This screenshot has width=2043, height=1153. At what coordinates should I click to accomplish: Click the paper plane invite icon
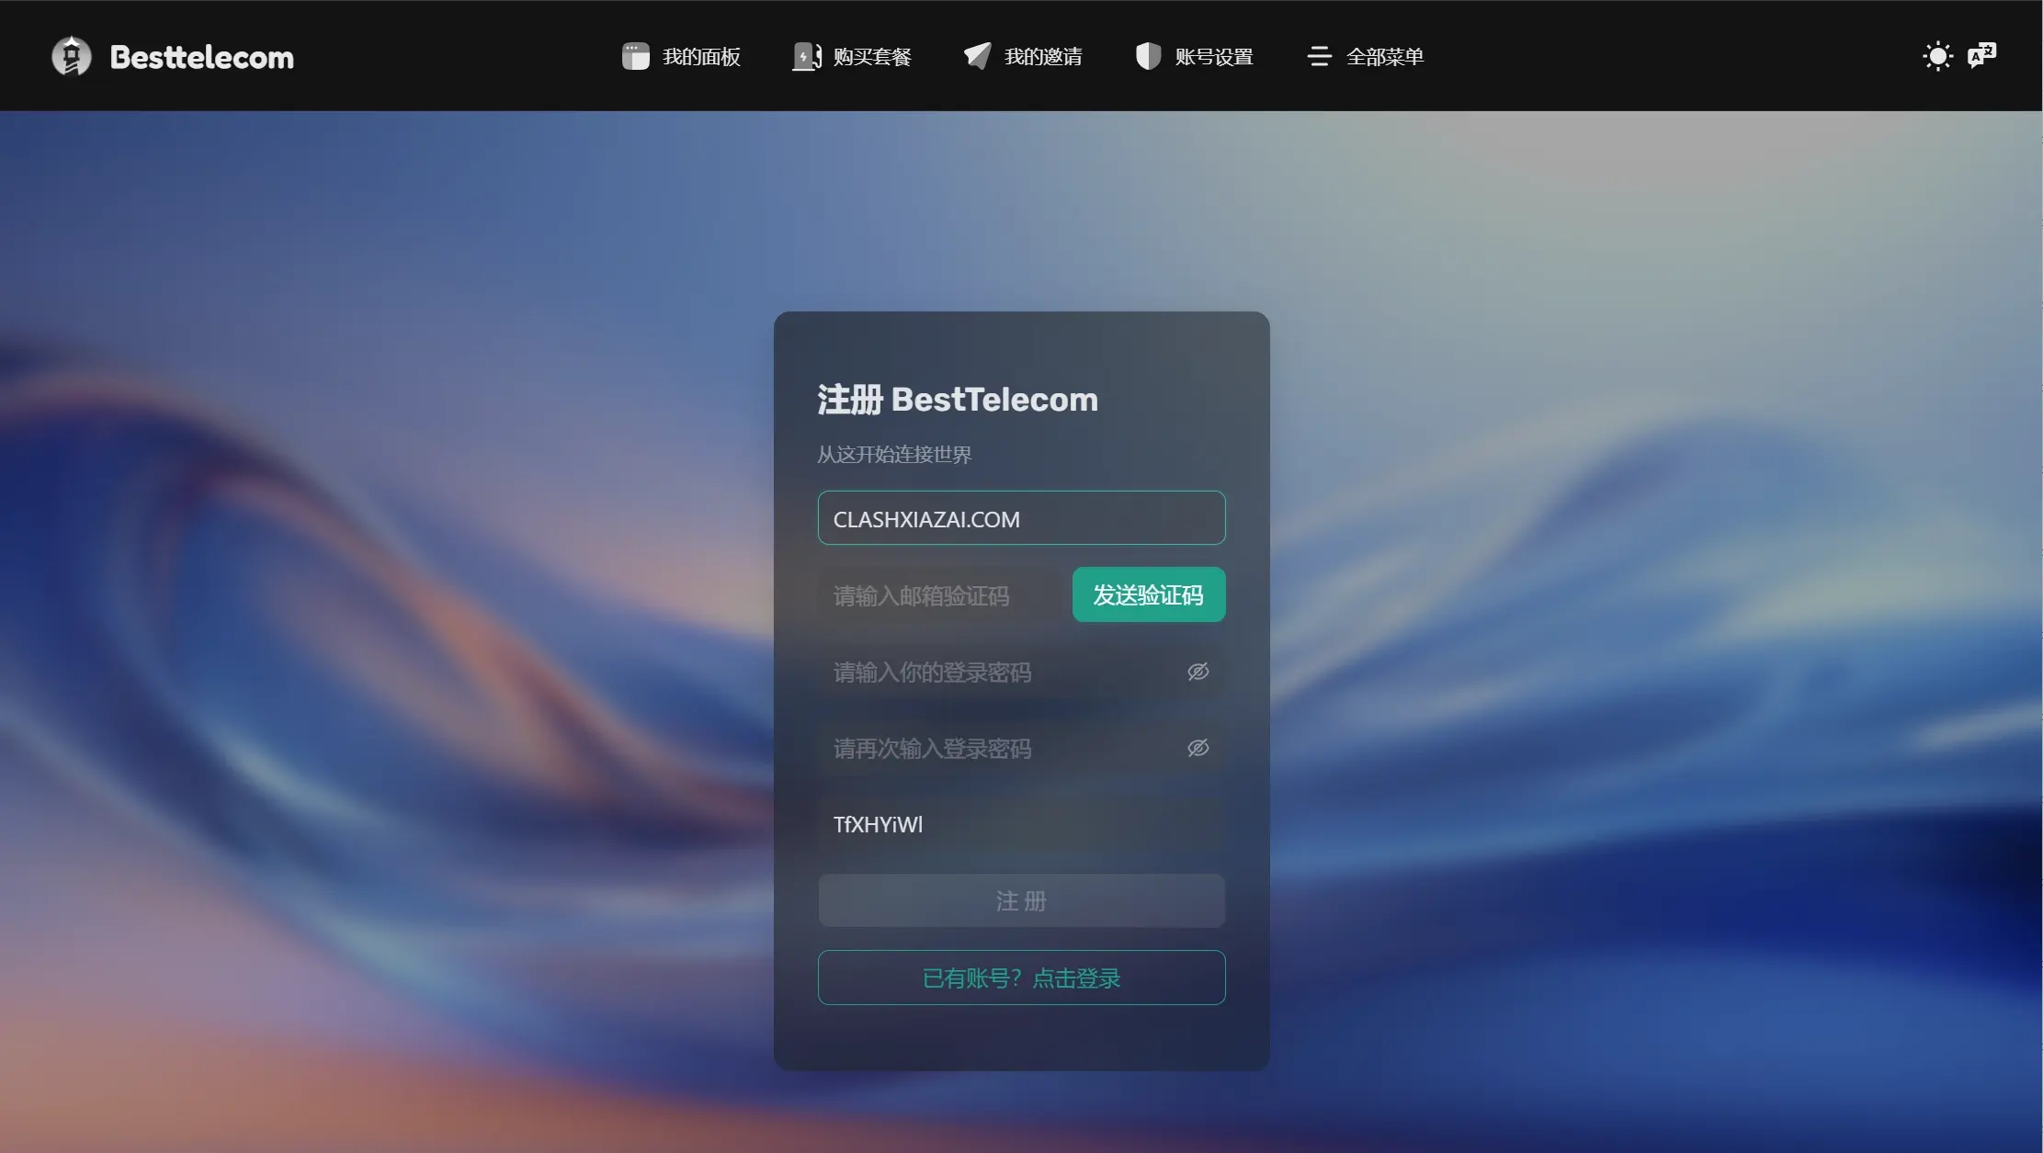977,56
